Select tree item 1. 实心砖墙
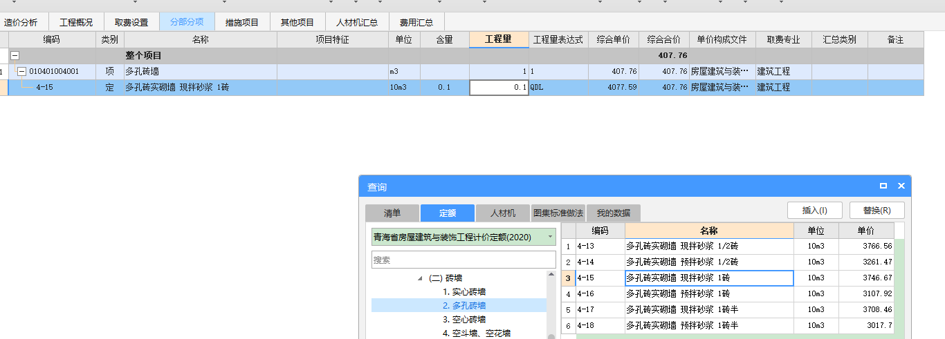The image size is (945, 339). tap(464, 292)
